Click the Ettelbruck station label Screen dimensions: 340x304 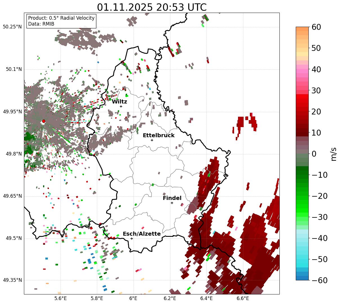point(159,136)
